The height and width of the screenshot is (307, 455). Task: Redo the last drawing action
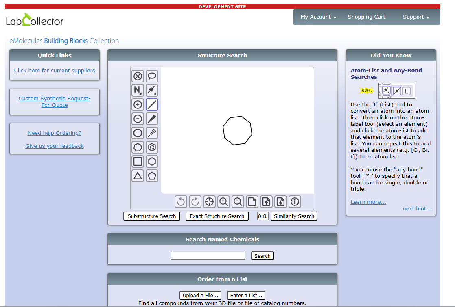tap(195, 201)
